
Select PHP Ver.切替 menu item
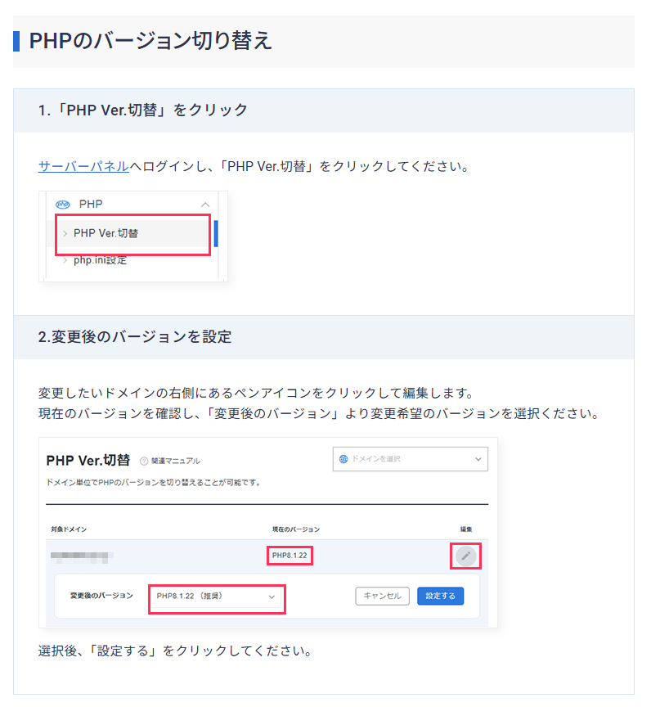[106, 233]
